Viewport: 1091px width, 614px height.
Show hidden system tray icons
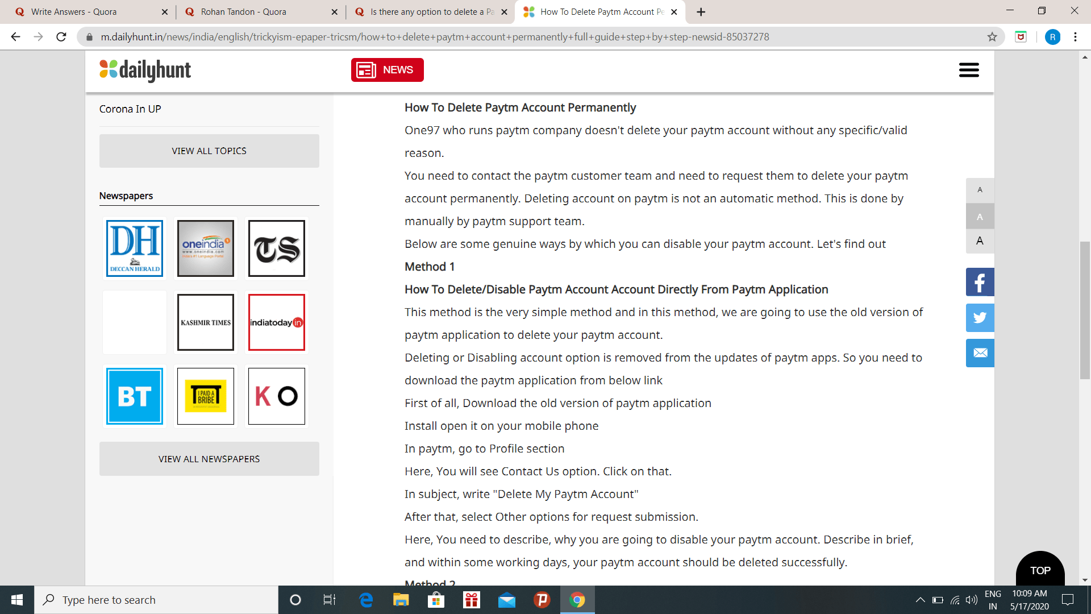pos(920,600)
